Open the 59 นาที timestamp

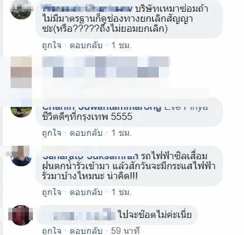pyautogui.click(x=125, y=231)
